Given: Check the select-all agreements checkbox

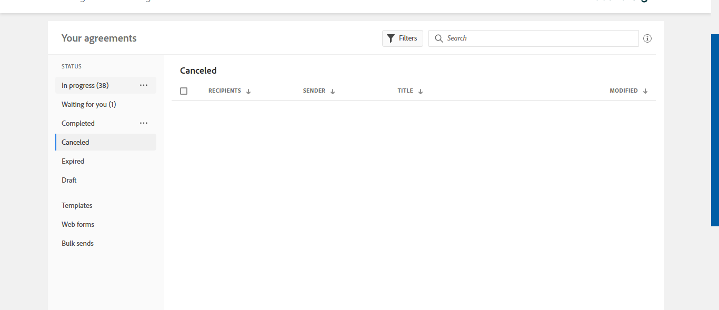Looking at the screenshot, I should 184,91.
